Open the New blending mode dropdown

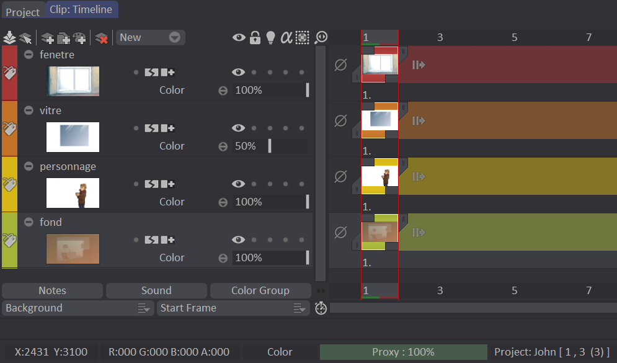[150, 37]
